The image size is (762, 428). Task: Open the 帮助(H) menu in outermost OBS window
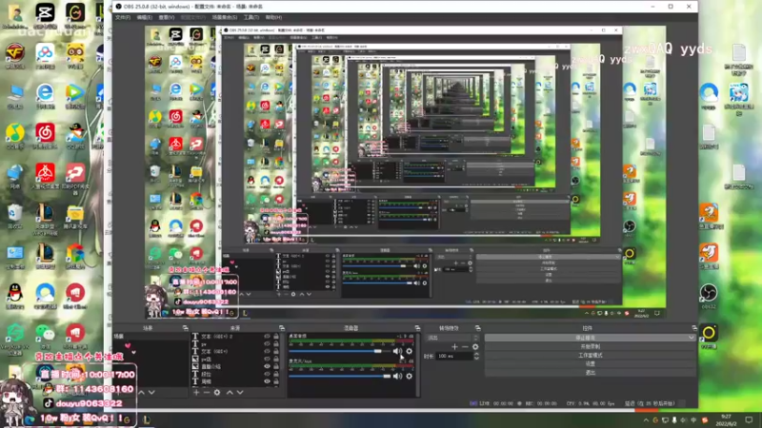pyautogui.click(x=273, y=17)
